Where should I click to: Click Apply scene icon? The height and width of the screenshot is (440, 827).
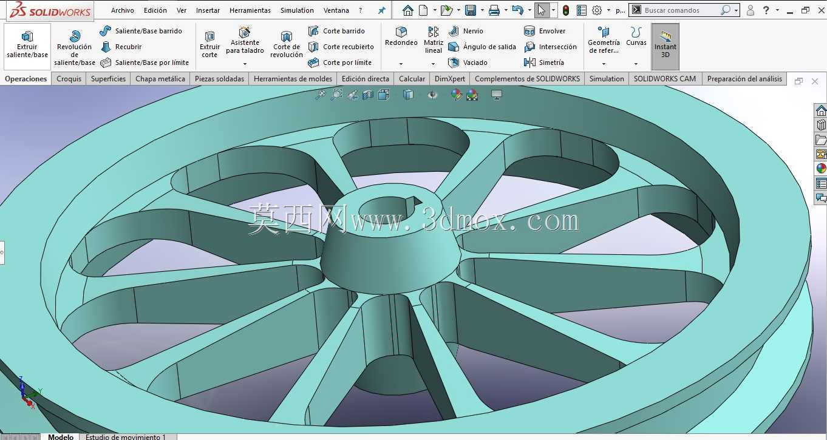click(x=472, y=95)
